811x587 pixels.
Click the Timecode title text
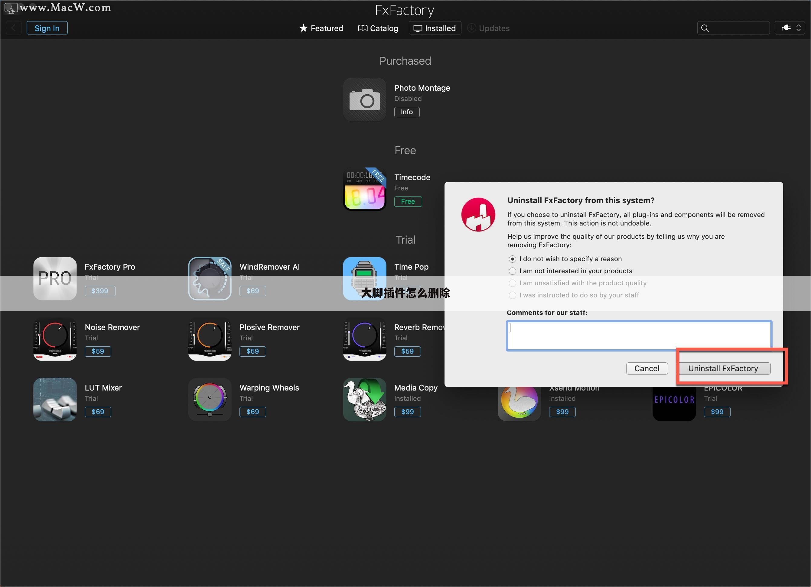pyautogui.click(x=412, y=177)
